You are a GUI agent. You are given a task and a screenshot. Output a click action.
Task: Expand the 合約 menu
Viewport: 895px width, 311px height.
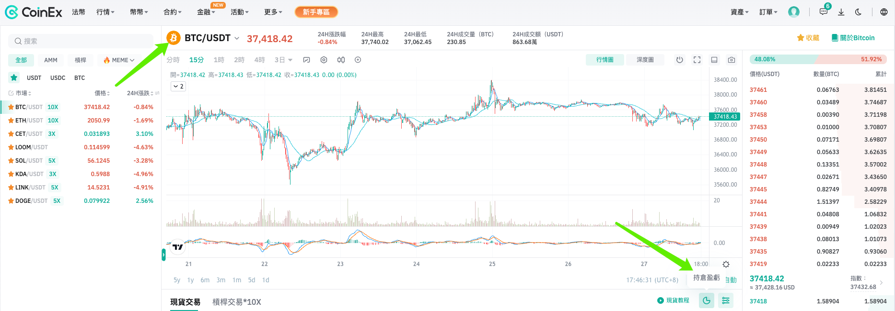(x=173, y=12)
